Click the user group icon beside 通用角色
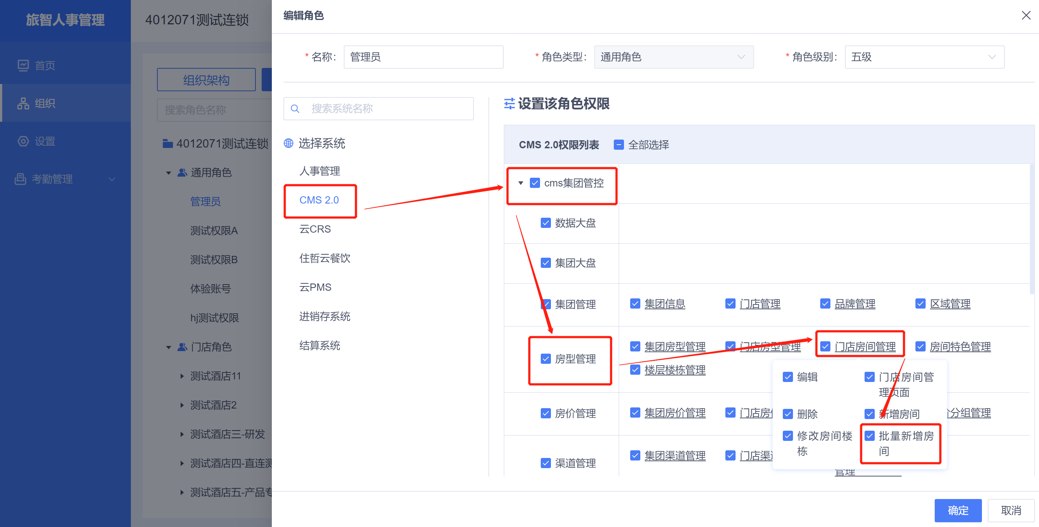The width and height of the screenshot is (1039, 527). click(x=182, y=173)
